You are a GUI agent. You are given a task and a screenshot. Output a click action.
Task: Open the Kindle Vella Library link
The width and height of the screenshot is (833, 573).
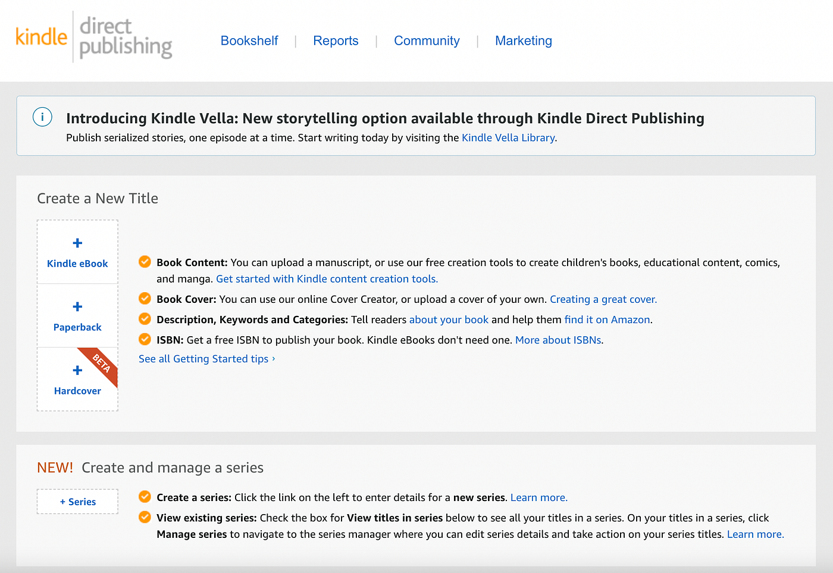point(508,137)
